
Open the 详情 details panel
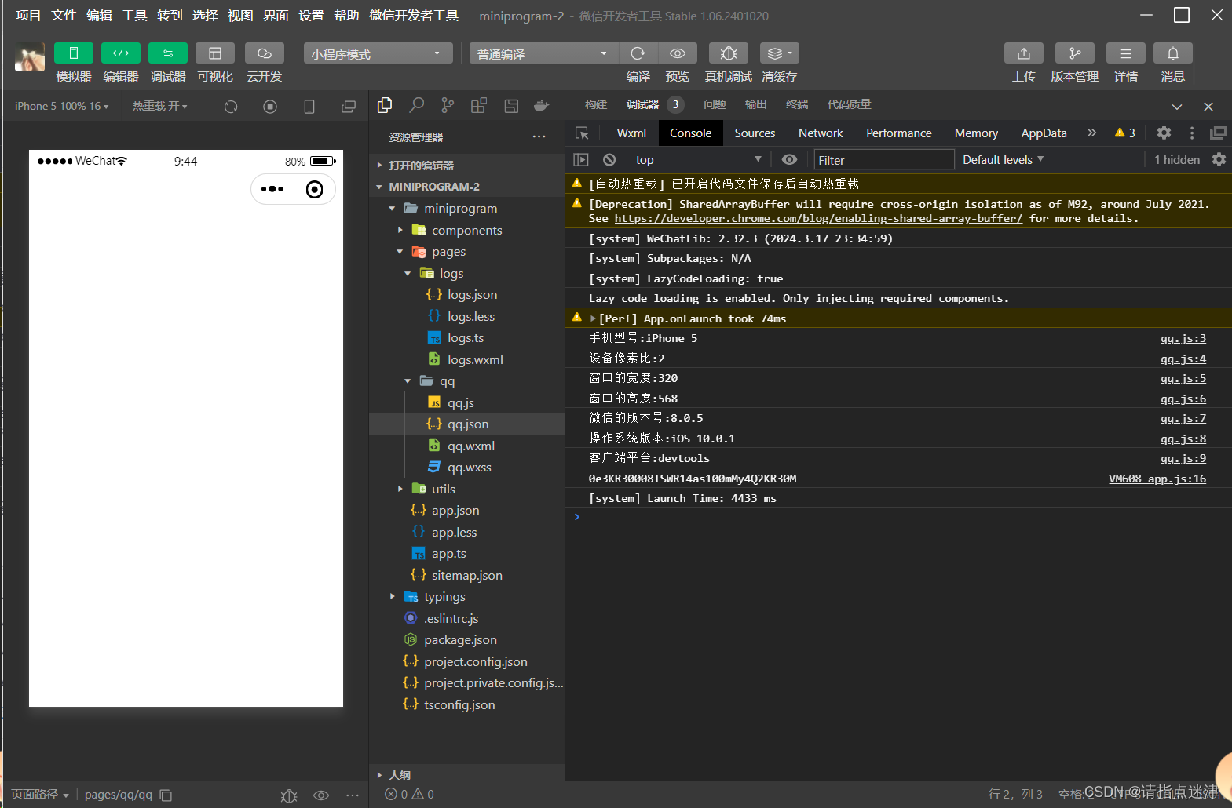tap(1126, 53)
